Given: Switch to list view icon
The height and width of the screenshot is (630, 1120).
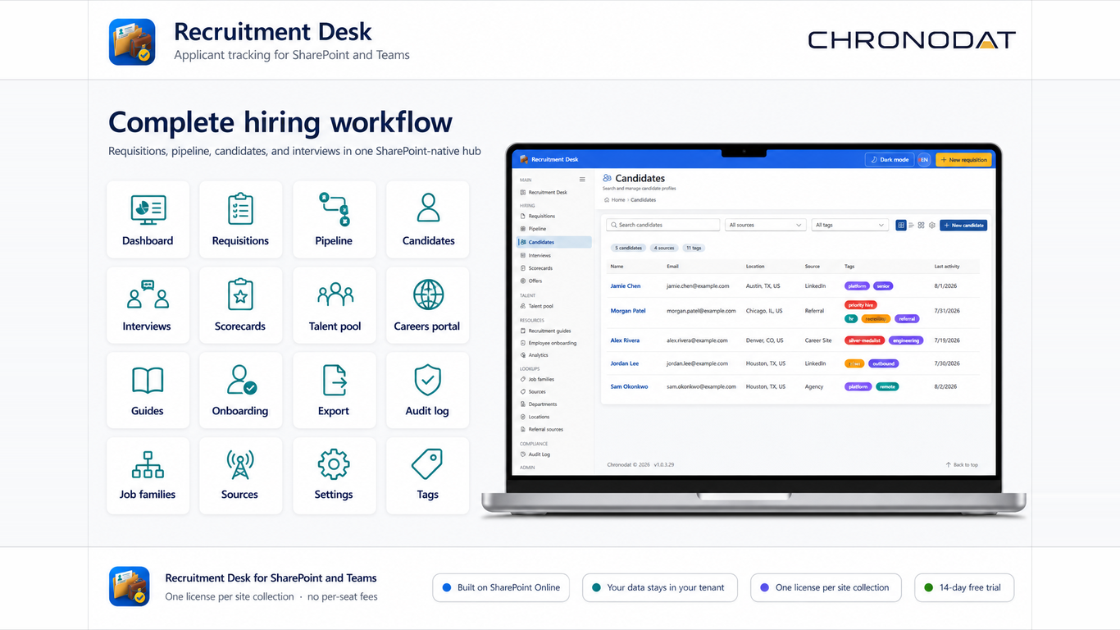Looking at the screenshot, I should (x=911, y=225).
